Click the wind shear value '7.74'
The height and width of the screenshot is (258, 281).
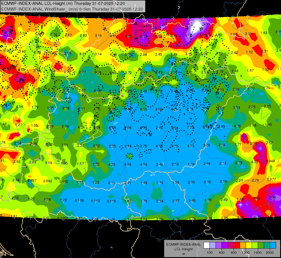[x=53, y=35]
